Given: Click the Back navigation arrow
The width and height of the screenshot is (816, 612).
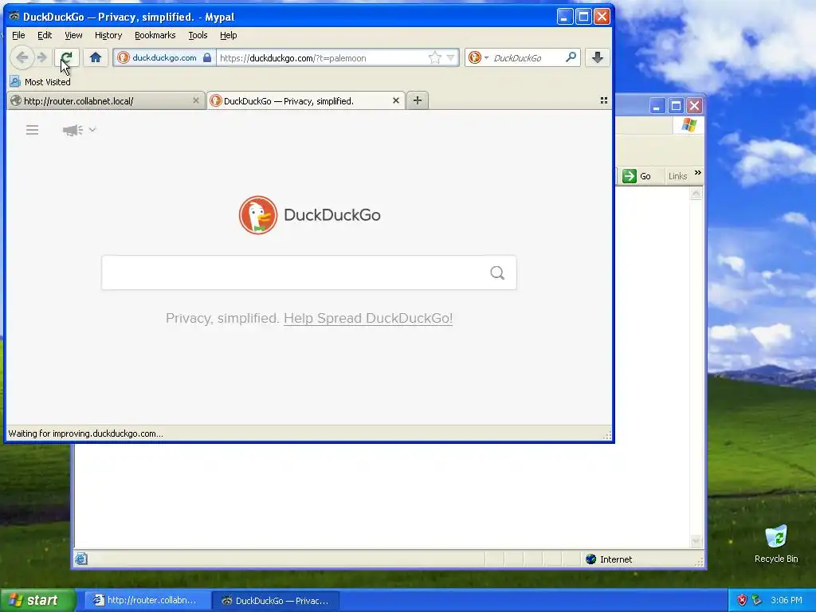Looking at the screenshot, I should tap(22, 57).
